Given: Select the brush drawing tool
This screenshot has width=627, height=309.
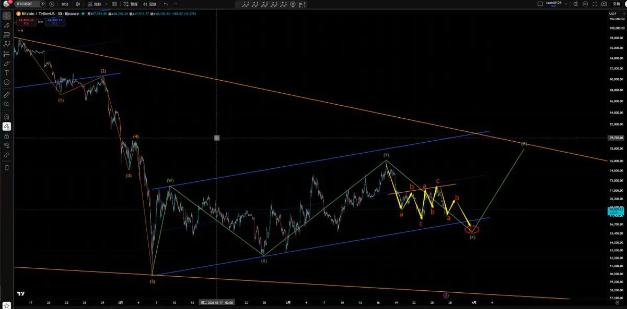Looking at the screenshot, I should (x=7, y=63).
